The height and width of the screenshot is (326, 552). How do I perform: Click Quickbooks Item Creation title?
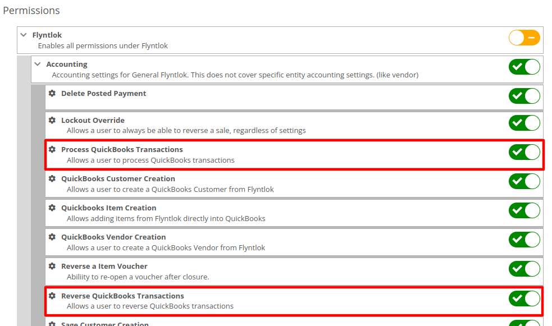(109, 208)
